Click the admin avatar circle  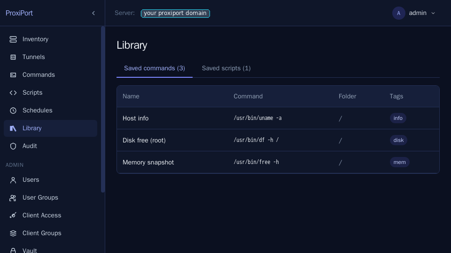[399, 13]
